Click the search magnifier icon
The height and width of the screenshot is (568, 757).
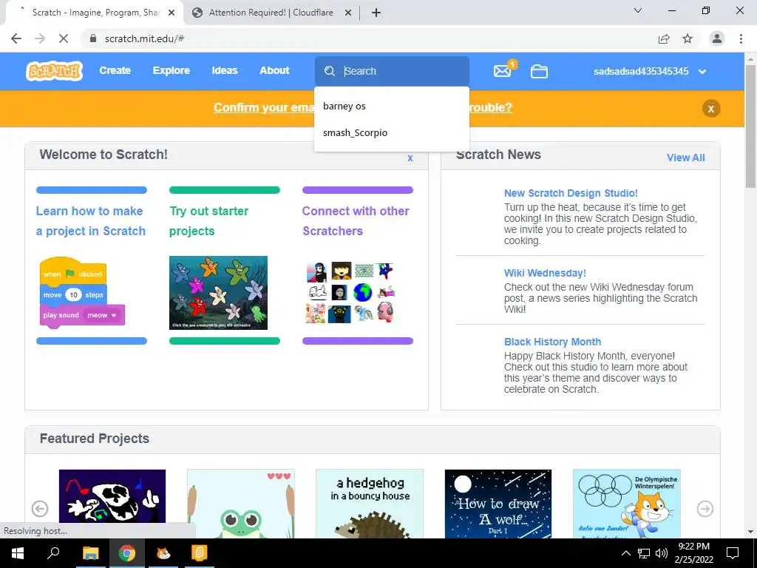(330, 71)
